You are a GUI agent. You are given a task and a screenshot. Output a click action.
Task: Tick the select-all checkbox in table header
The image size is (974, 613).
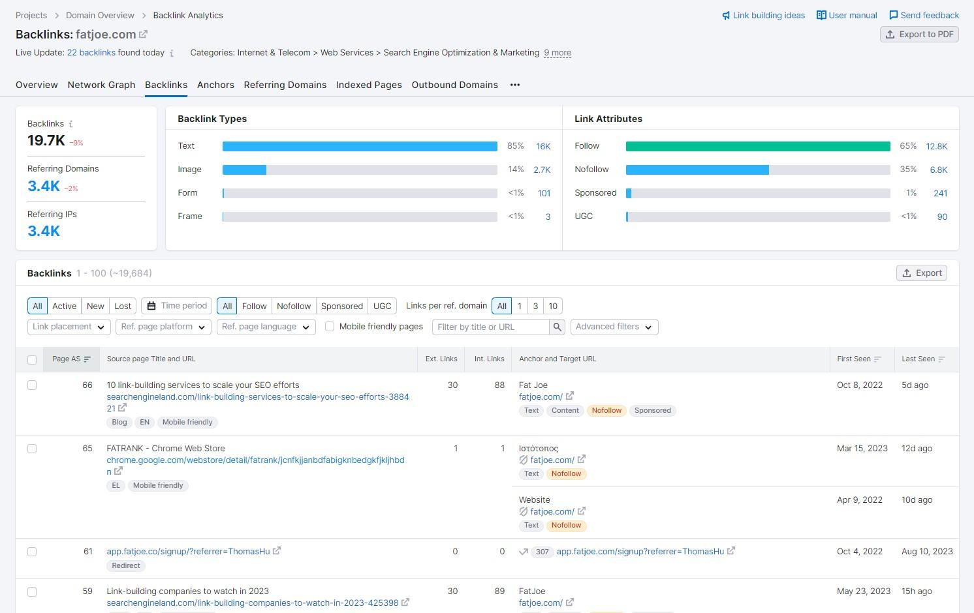(x=32, y=360)
